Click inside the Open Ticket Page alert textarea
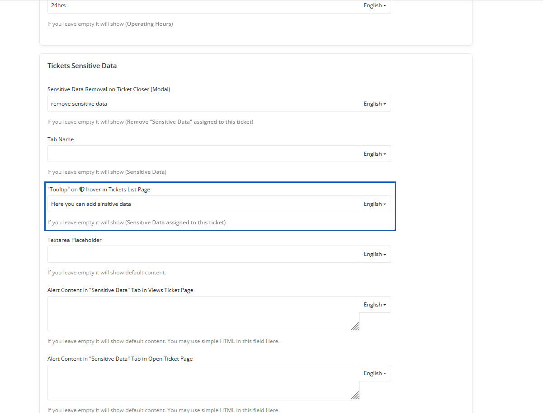 [x=199, y=382]
